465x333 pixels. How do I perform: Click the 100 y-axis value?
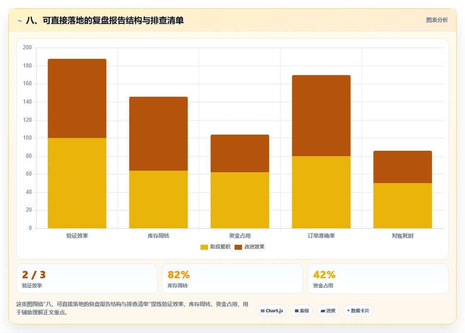click(27, 138)
